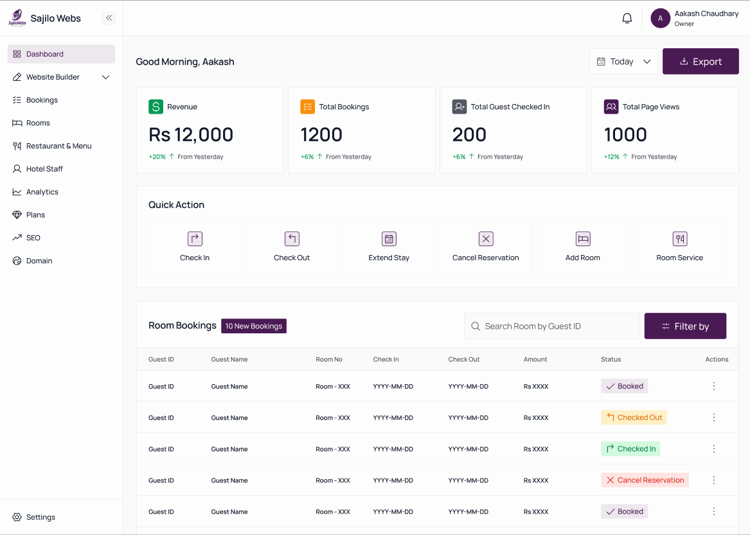Open actions menu for Cancel Reservation row

(713, 480)
